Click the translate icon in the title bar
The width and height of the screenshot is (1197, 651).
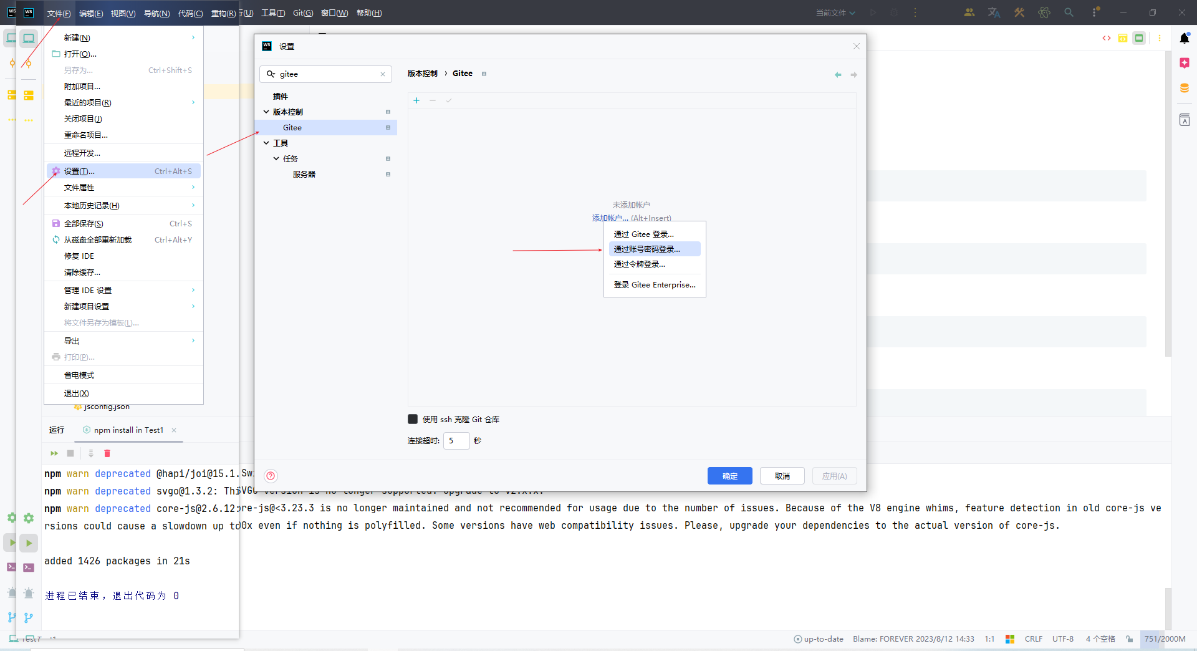click(994, 12)
